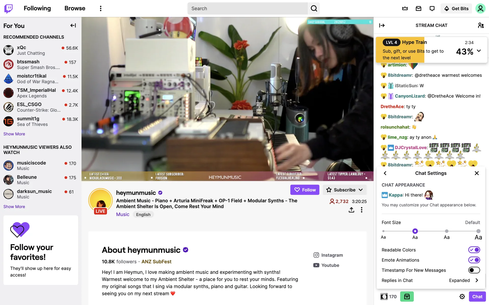Disable the Readable Colors toggle
The width and height of the screenshot is (489, 305).
coord(474,250)
